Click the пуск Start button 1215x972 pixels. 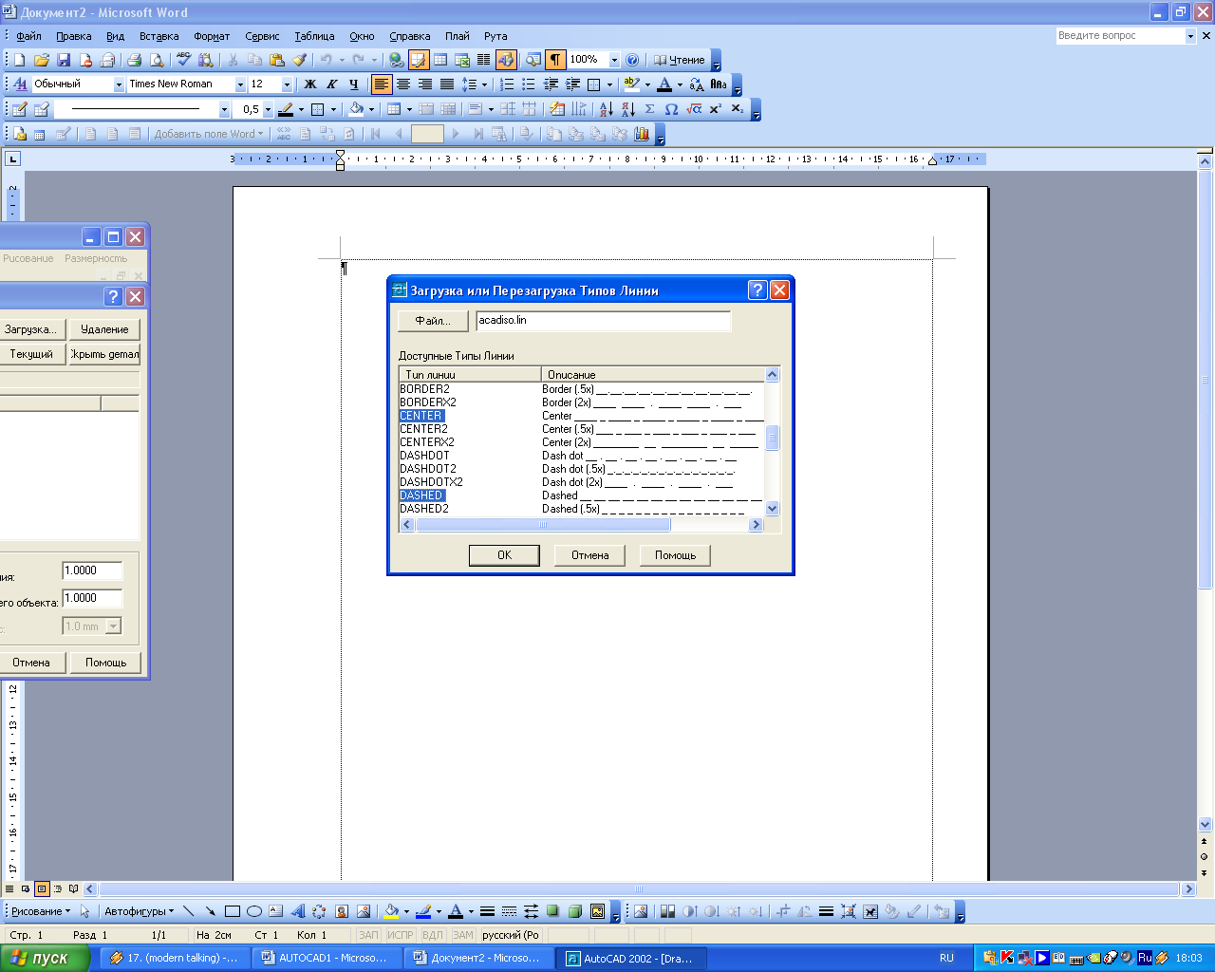45,958
